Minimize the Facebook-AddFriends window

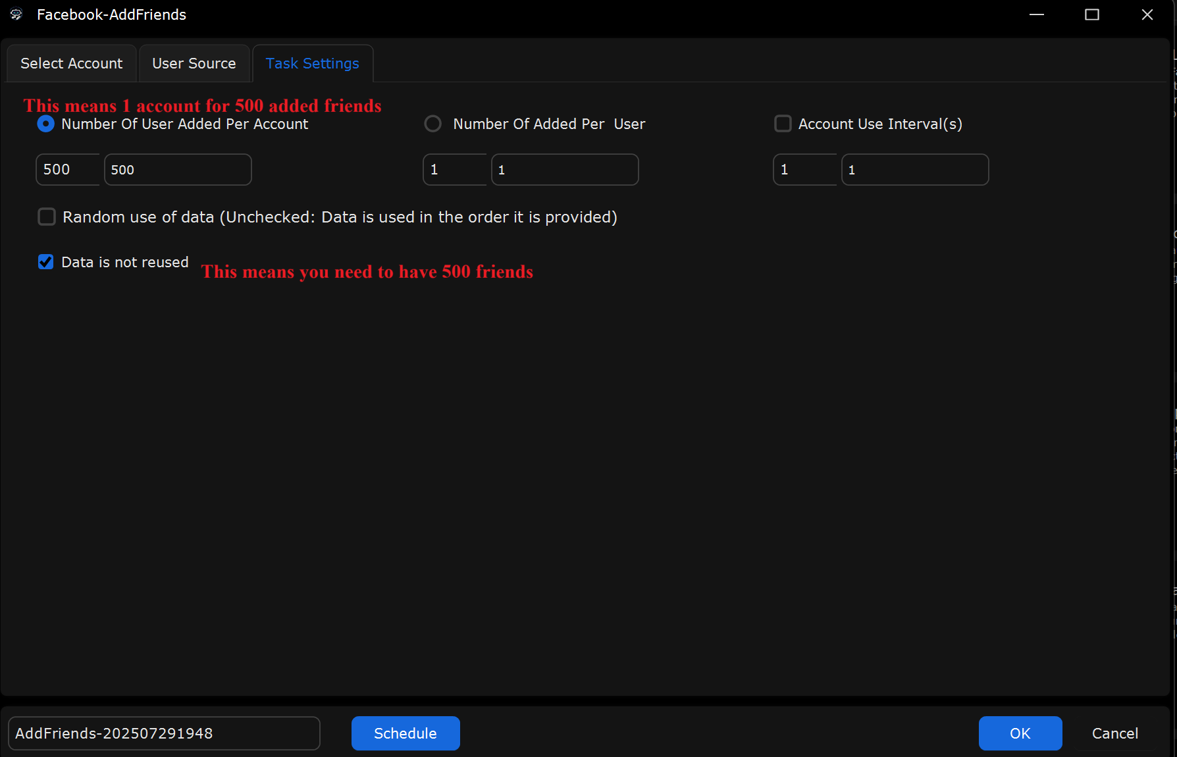pyautogui.click(x=1037, y=14)
